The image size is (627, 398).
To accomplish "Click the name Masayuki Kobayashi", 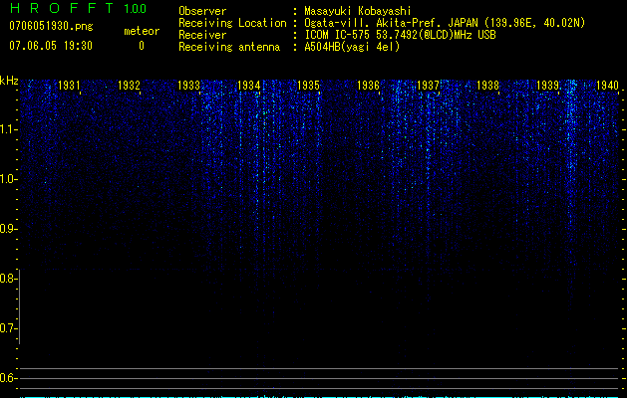I will (x=358, y=11).
